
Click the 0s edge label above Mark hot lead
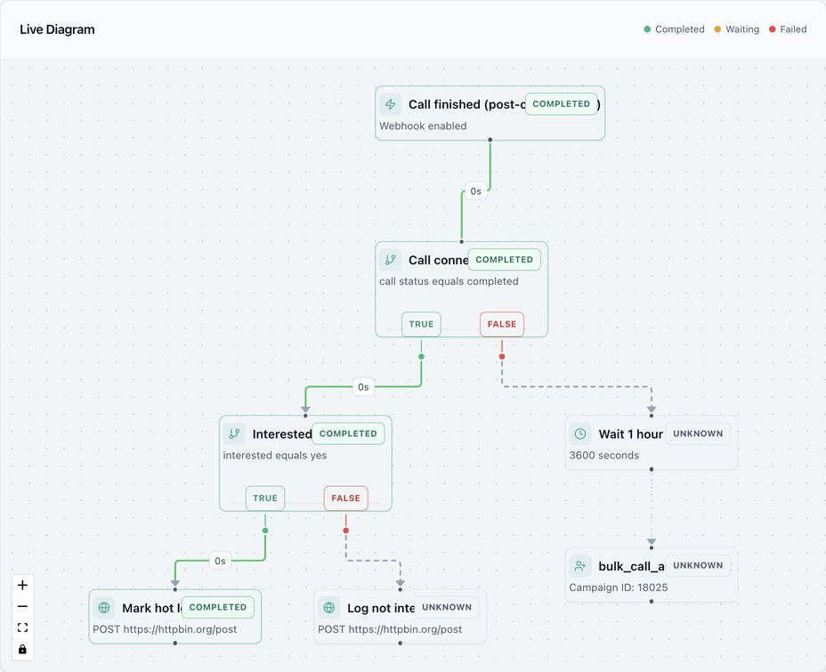[x=220, y=561]
